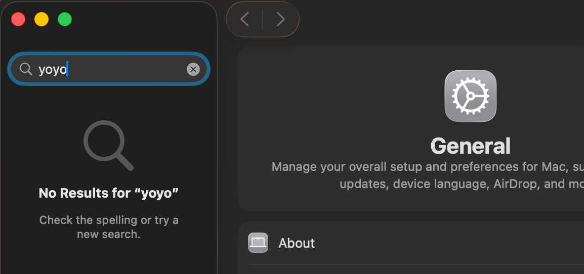
Task: Zoom window with the green button
Action: pos(65,20)
